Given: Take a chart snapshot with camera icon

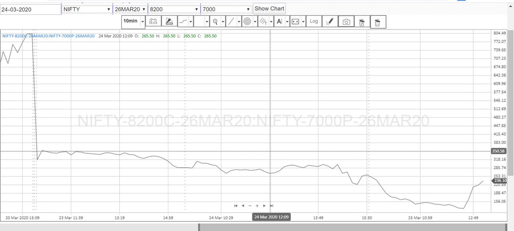Looking at the screenshot, I should click(x=346, y=21).
